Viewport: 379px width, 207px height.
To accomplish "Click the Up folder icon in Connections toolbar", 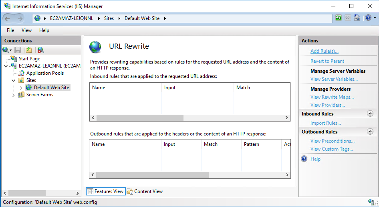I will (28, 50).
